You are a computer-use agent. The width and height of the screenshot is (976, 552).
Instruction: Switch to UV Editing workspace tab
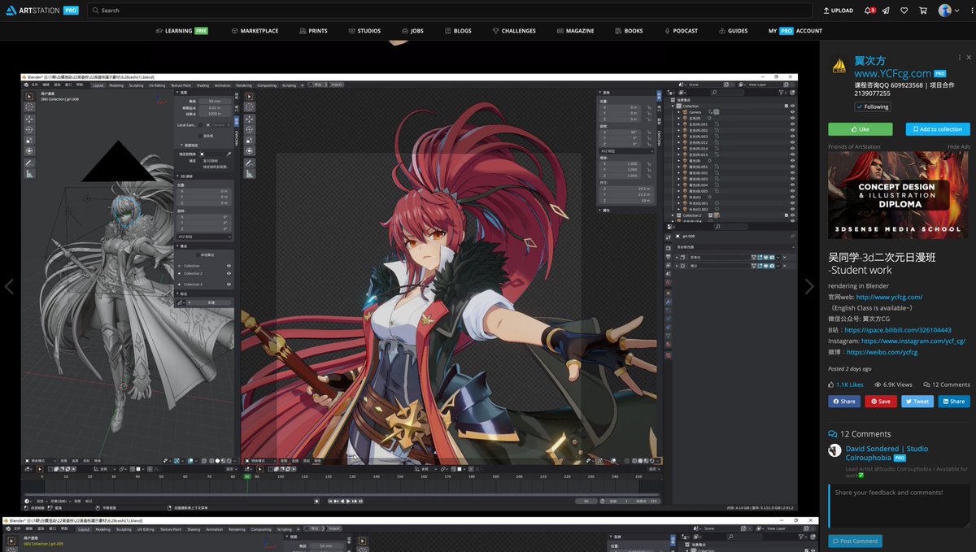coord(156,85)
